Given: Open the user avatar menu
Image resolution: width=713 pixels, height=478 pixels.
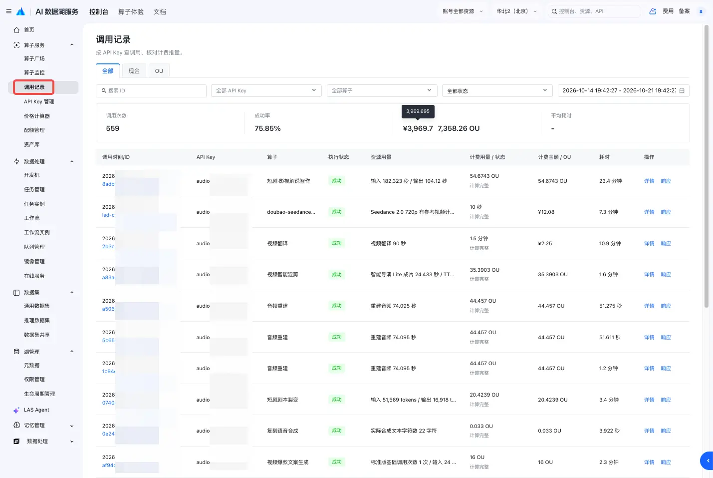Looking at the screenshot, I should coord(701,11).
